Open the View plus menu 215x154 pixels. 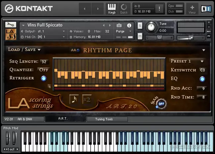192,9
